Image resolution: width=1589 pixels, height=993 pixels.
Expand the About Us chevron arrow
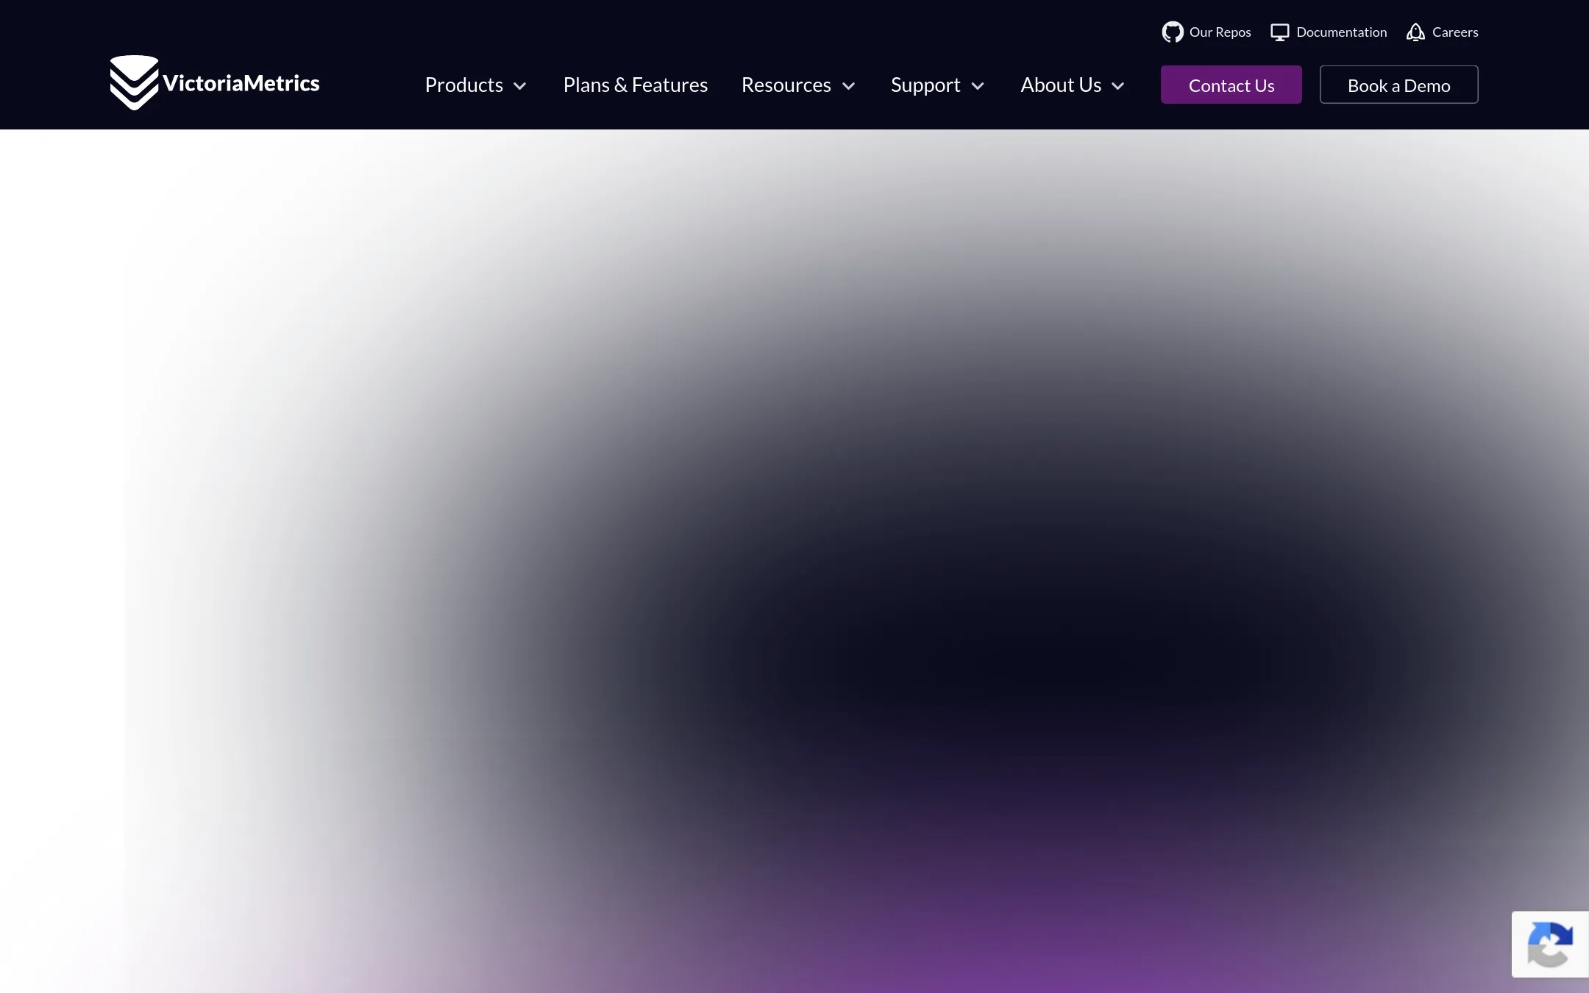[1118, 86]
